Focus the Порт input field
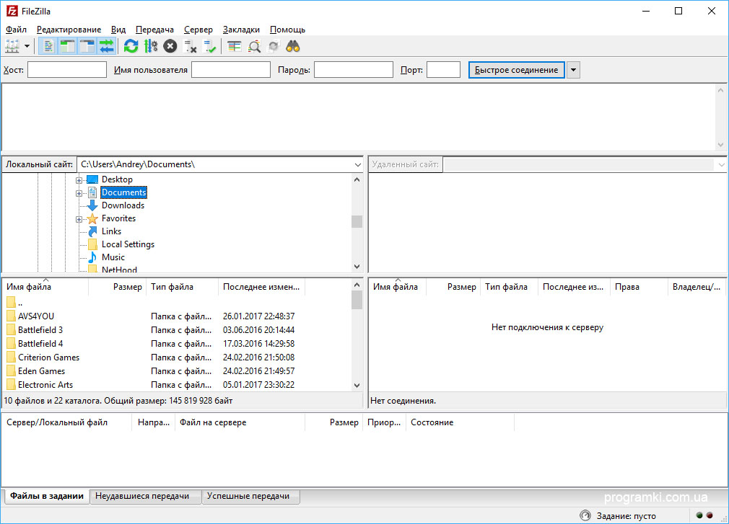729x524 pixels. tap(443, 70)
